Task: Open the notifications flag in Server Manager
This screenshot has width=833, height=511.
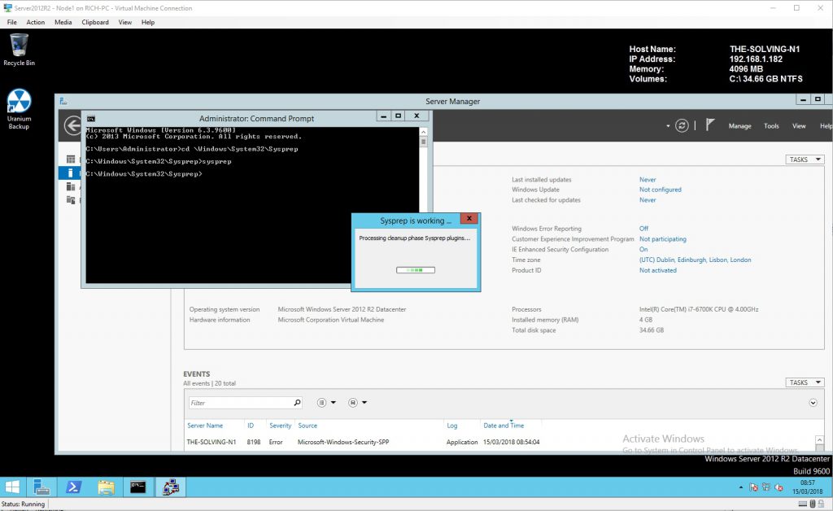Action: click(709, 125)
